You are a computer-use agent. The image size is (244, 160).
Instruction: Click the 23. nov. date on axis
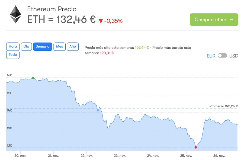(119, 156)
